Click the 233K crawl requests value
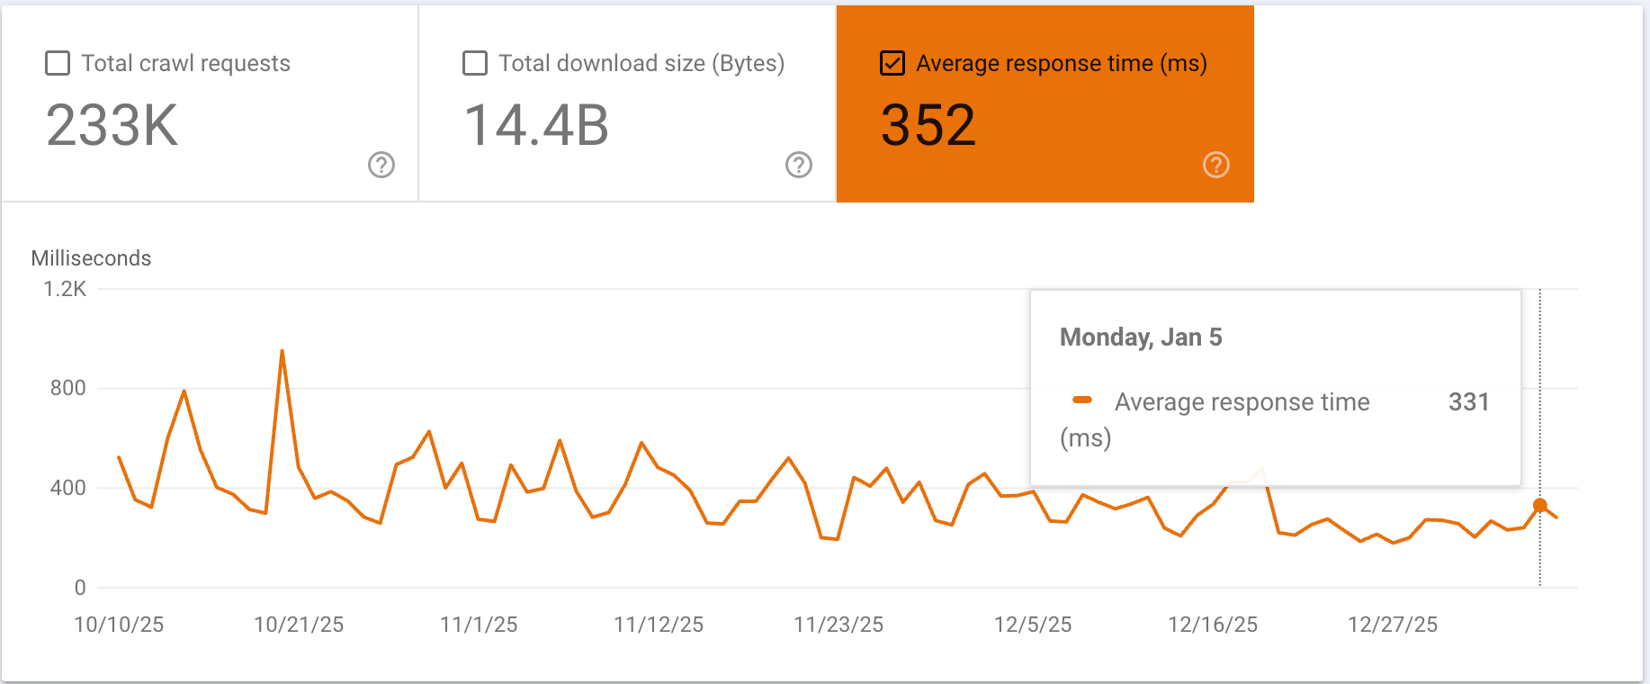 pyautogui.click(x=112, y=125)
